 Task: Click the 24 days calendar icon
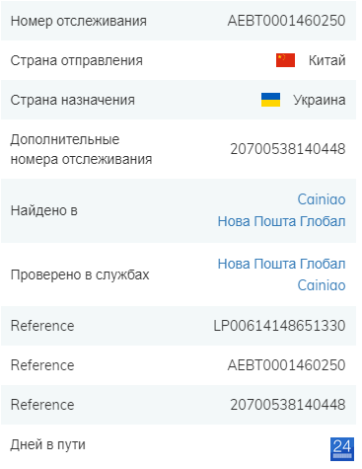[342, 449]
